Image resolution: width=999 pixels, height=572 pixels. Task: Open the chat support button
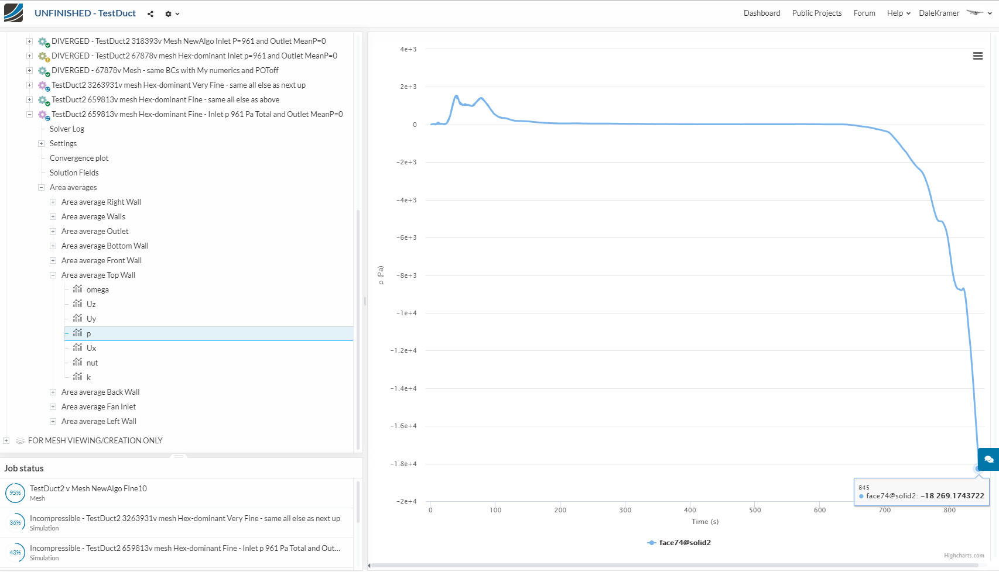pos(988,459)
